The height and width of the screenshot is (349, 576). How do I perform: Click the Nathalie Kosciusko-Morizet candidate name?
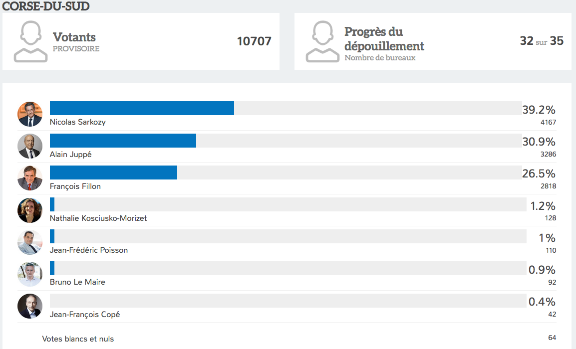pyautogui.click(x=98, y=218)
